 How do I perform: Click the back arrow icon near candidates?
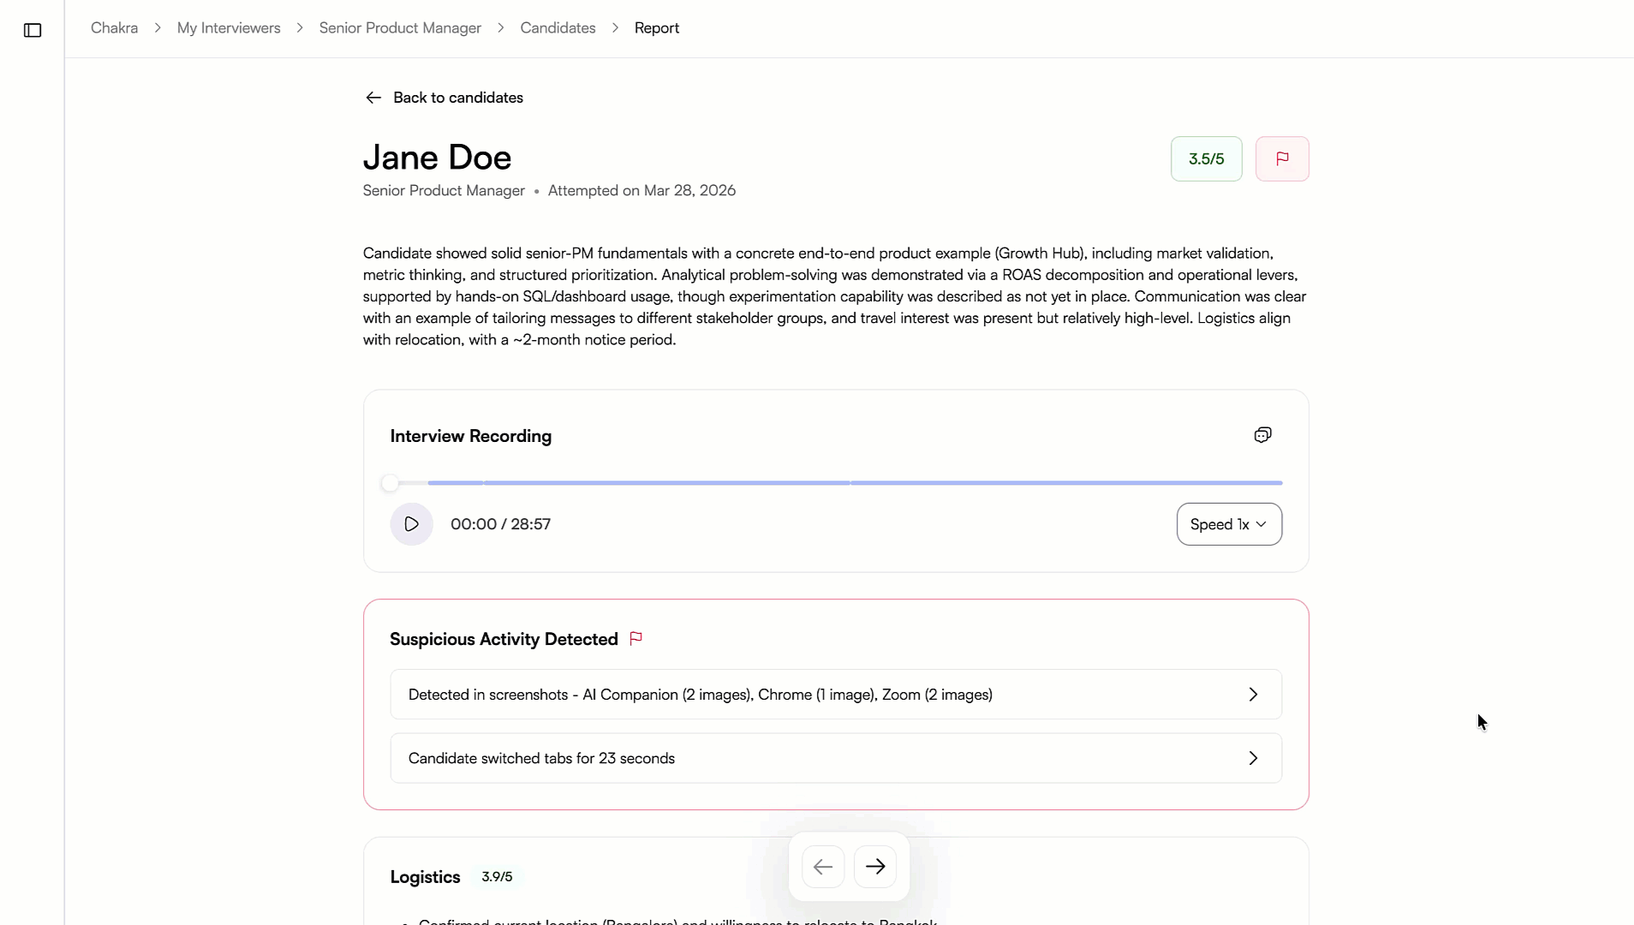(373, 98)
